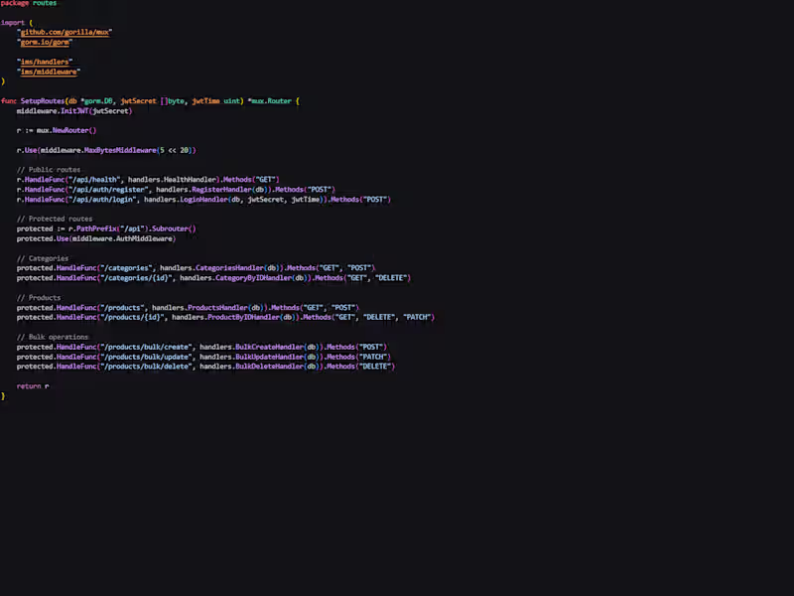Click the "gorm.io/gorm" import path

[x=45, y=42]
